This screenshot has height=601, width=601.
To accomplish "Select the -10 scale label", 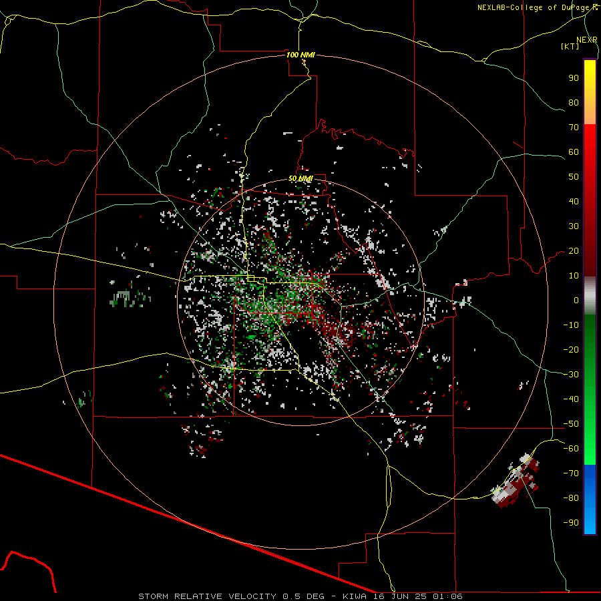I will tap(571, 325).
